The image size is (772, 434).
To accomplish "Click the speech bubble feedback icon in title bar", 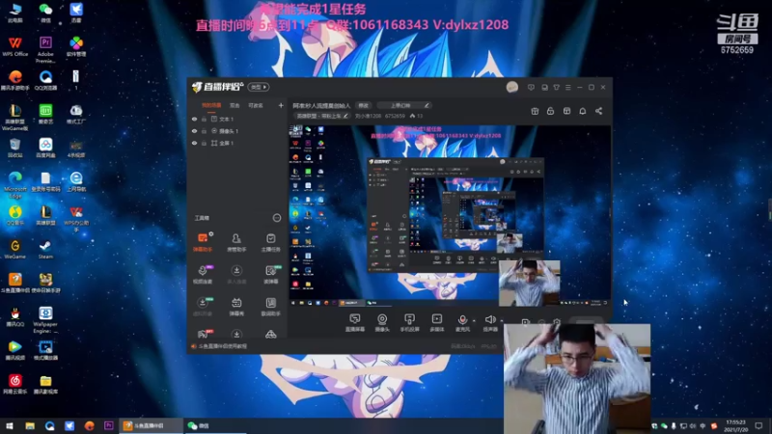I will pos(531,87).
